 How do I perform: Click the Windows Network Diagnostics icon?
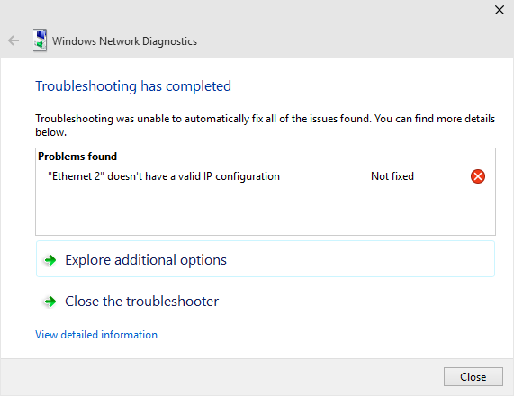point(40,40)
